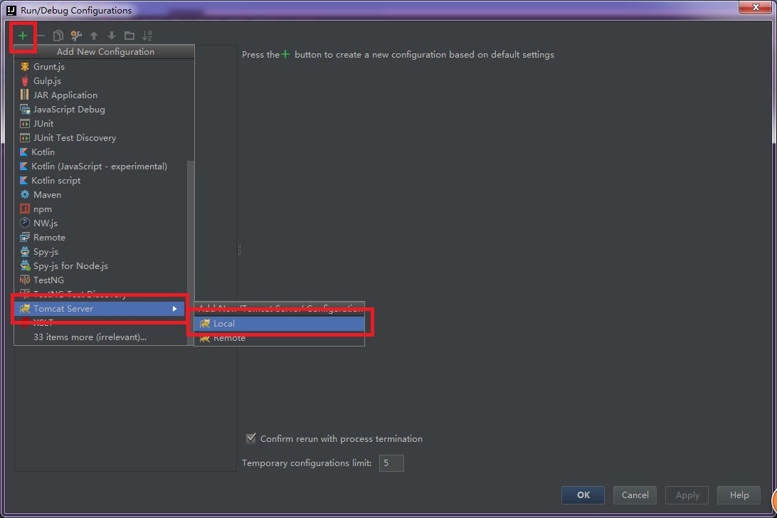Click the OK button
The height and width of the screenshot is (518, 777).
[x=583, y=495]
